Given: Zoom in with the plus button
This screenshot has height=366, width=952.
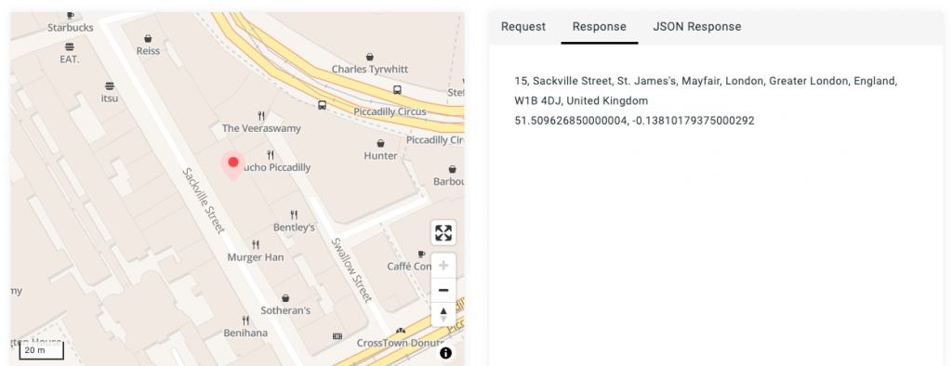Looking at the screenshot, I should click(x=443, y=266).
